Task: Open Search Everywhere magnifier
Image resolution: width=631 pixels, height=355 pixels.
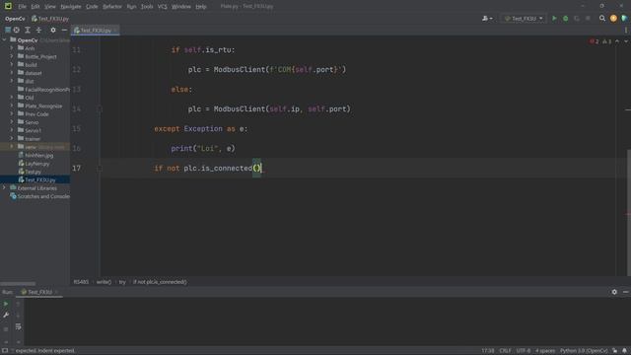Action: tap(602, 19)
